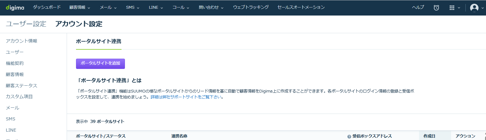Open メール in the sidebar
Viewport: 486px width, 140px height.
click(x=12, y=108)
